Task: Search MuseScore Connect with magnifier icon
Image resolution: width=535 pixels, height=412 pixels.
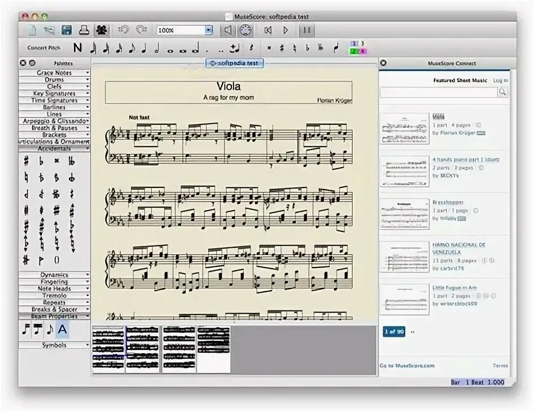Action: [502, 92]
